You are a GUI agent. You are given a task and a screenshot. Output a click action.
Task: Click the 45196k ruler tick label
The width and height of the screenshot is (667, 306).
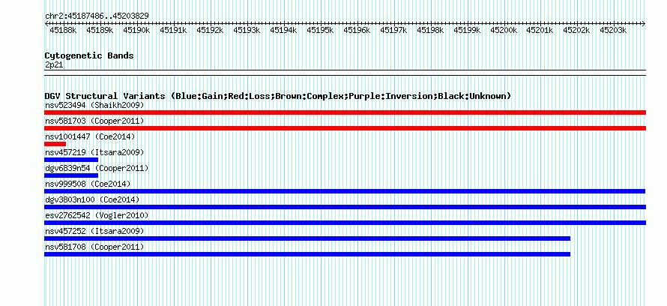tap(357, 30)
